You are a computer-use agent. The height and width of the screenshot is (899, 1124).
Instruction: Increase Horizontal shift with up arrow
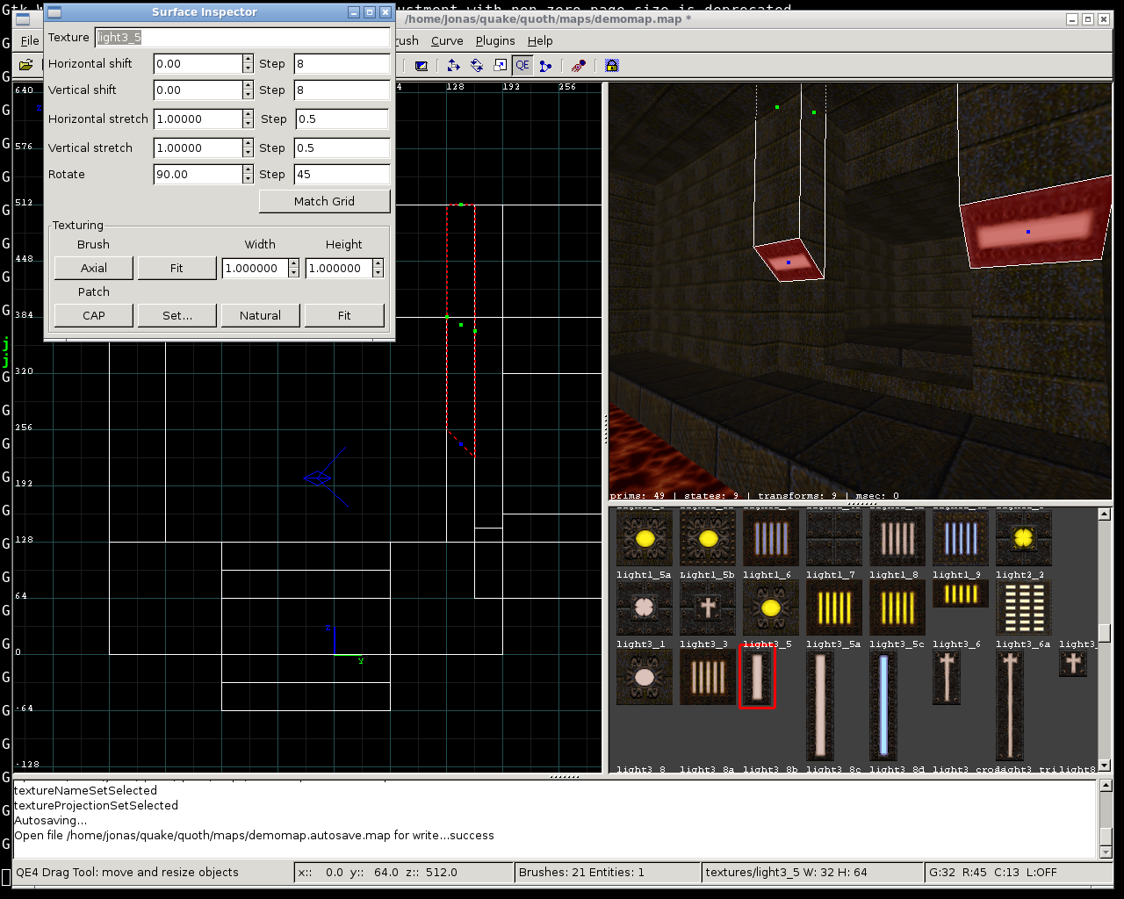248,59
